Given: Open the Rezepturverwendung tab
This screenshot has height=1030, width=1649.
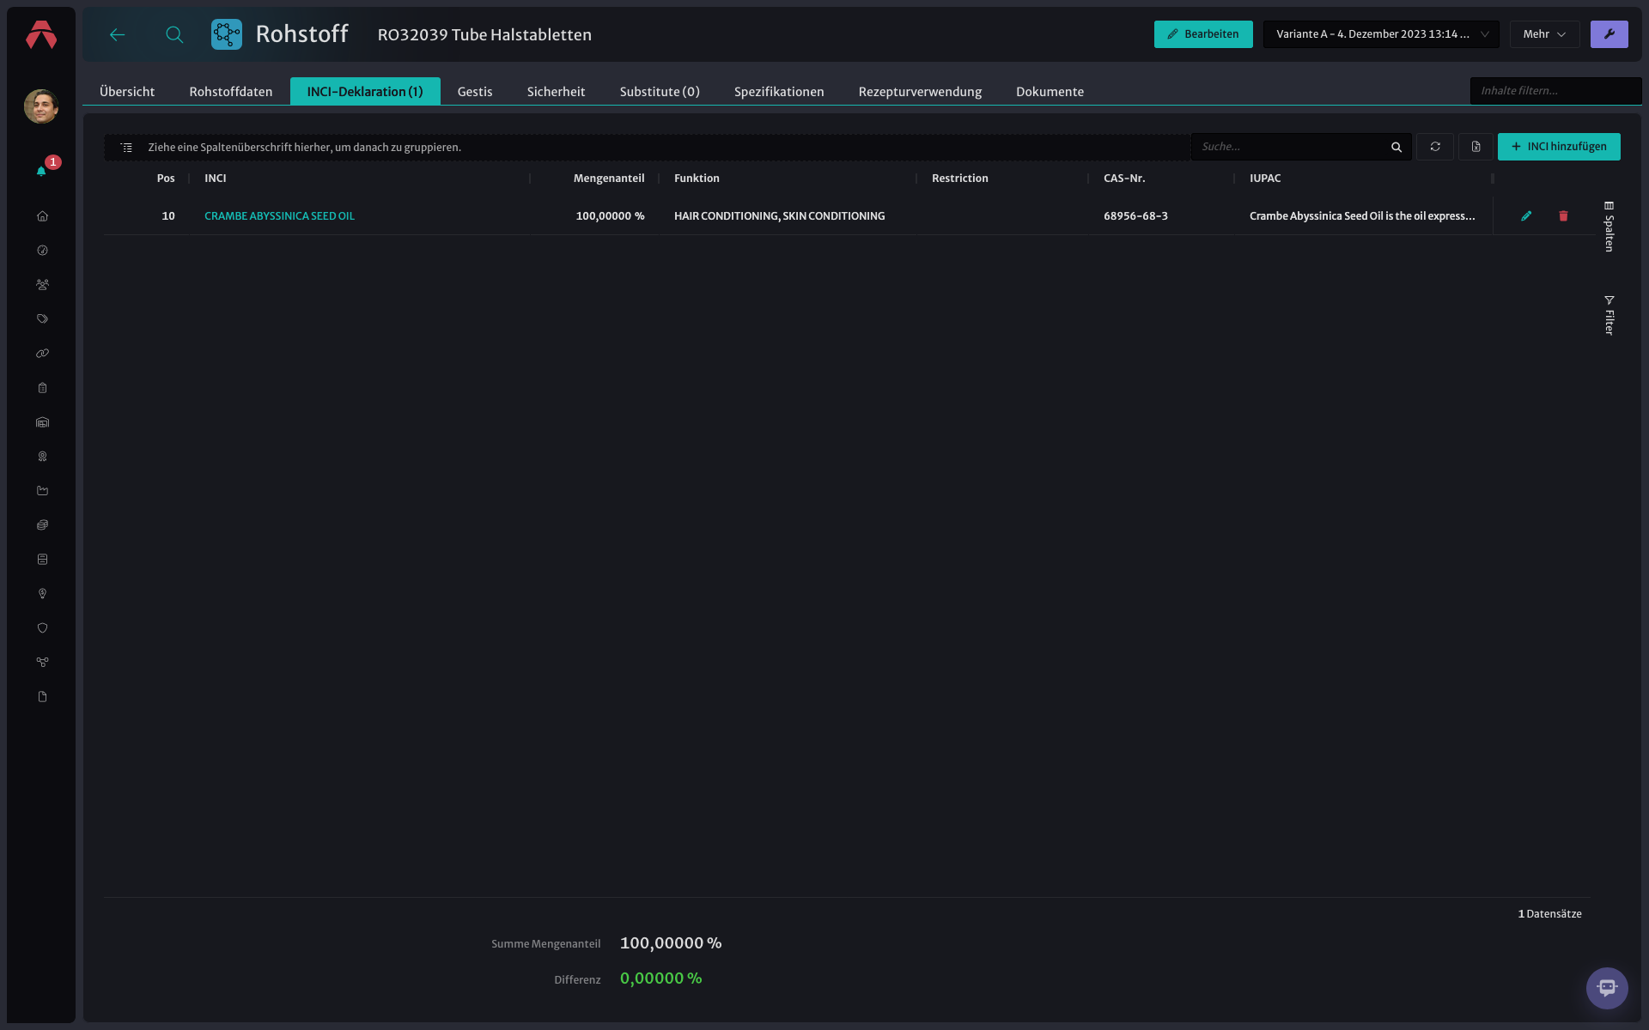Looking at the screenshot, I should 920,91.
